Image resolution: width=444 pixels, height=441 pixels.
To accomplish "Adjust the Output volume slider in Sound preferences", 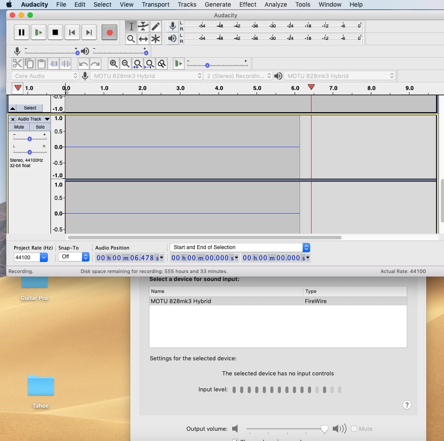I will click(324, 429).
